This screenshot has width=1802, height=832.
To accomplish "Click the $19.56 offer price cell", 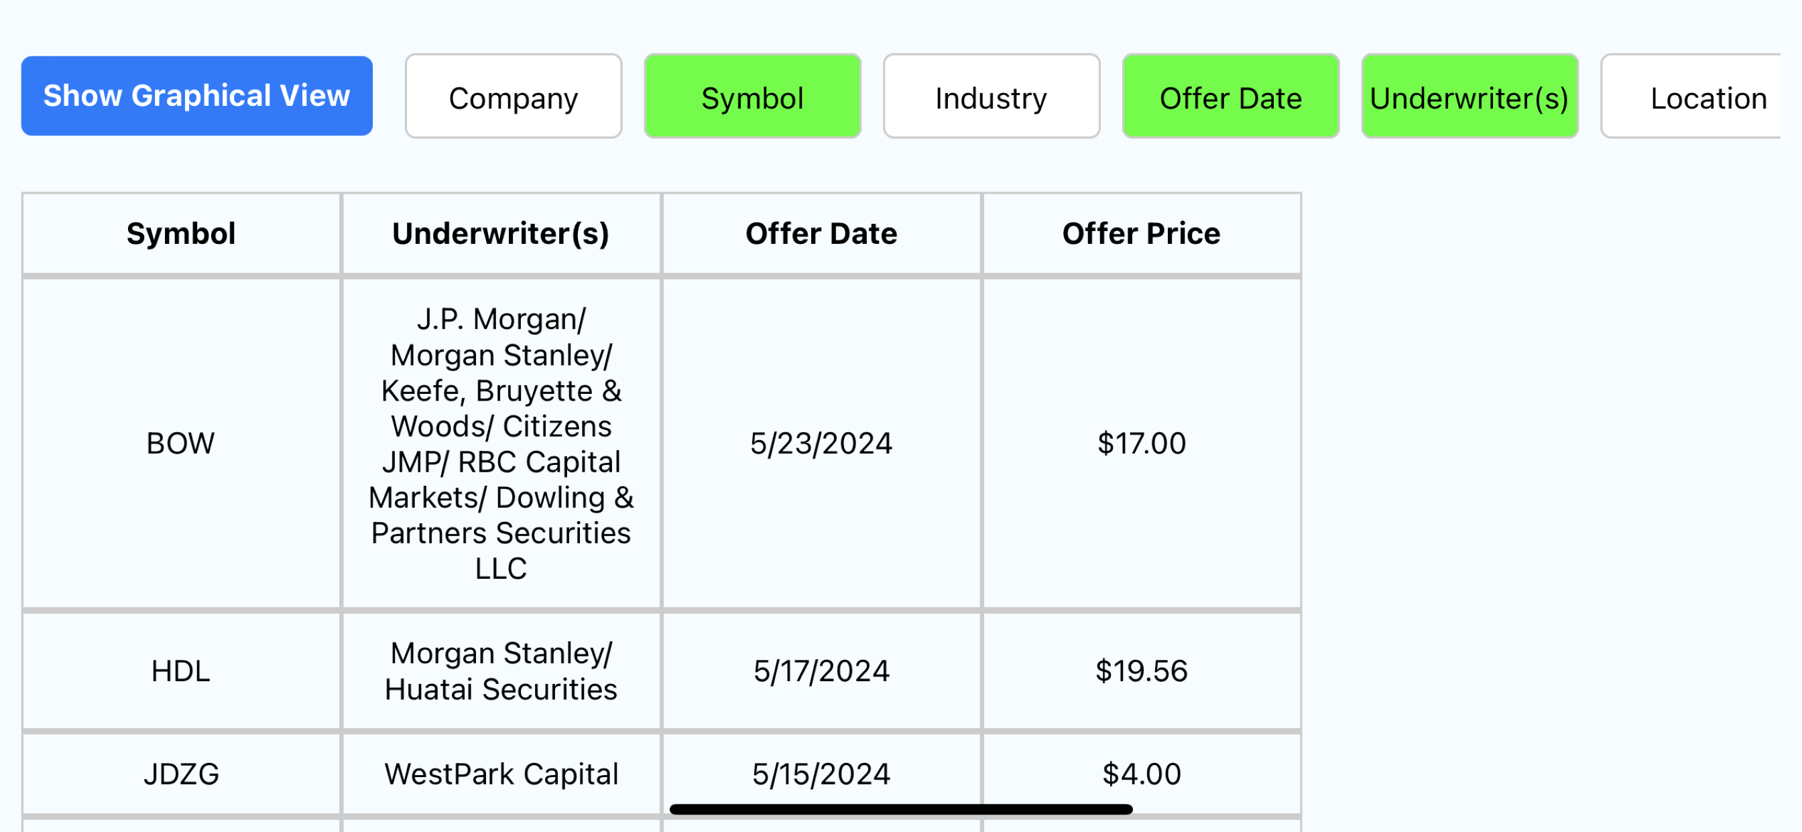I will point(1141,671).
